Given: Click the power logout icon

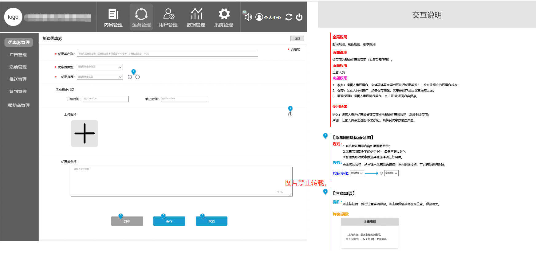Looking at the screenshot, I should pos(299,17).
